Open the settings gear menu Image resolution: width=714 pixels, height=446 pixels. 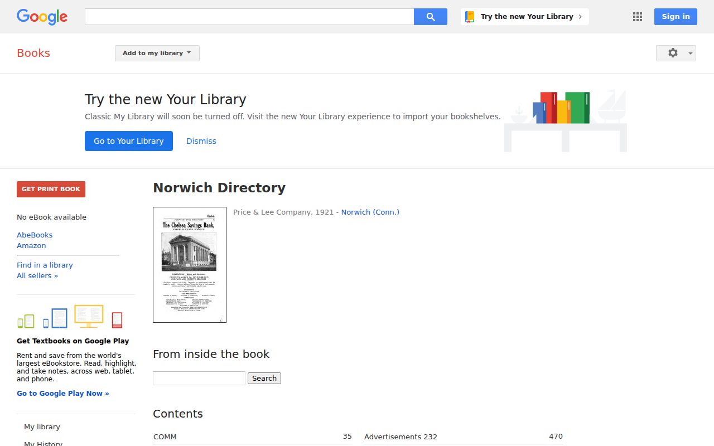[x=676, y=53]
